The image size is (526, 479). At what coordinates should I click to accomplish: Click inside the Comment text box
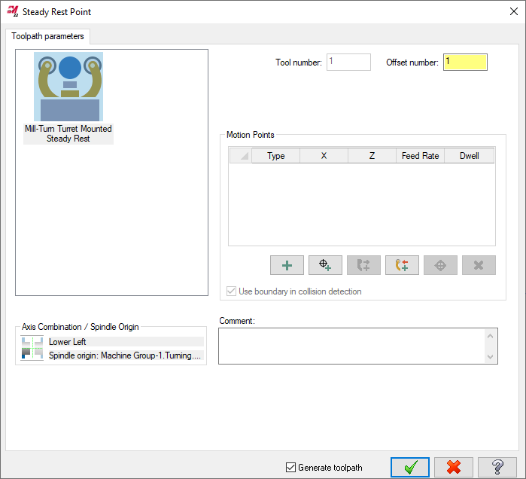(351, 346)
